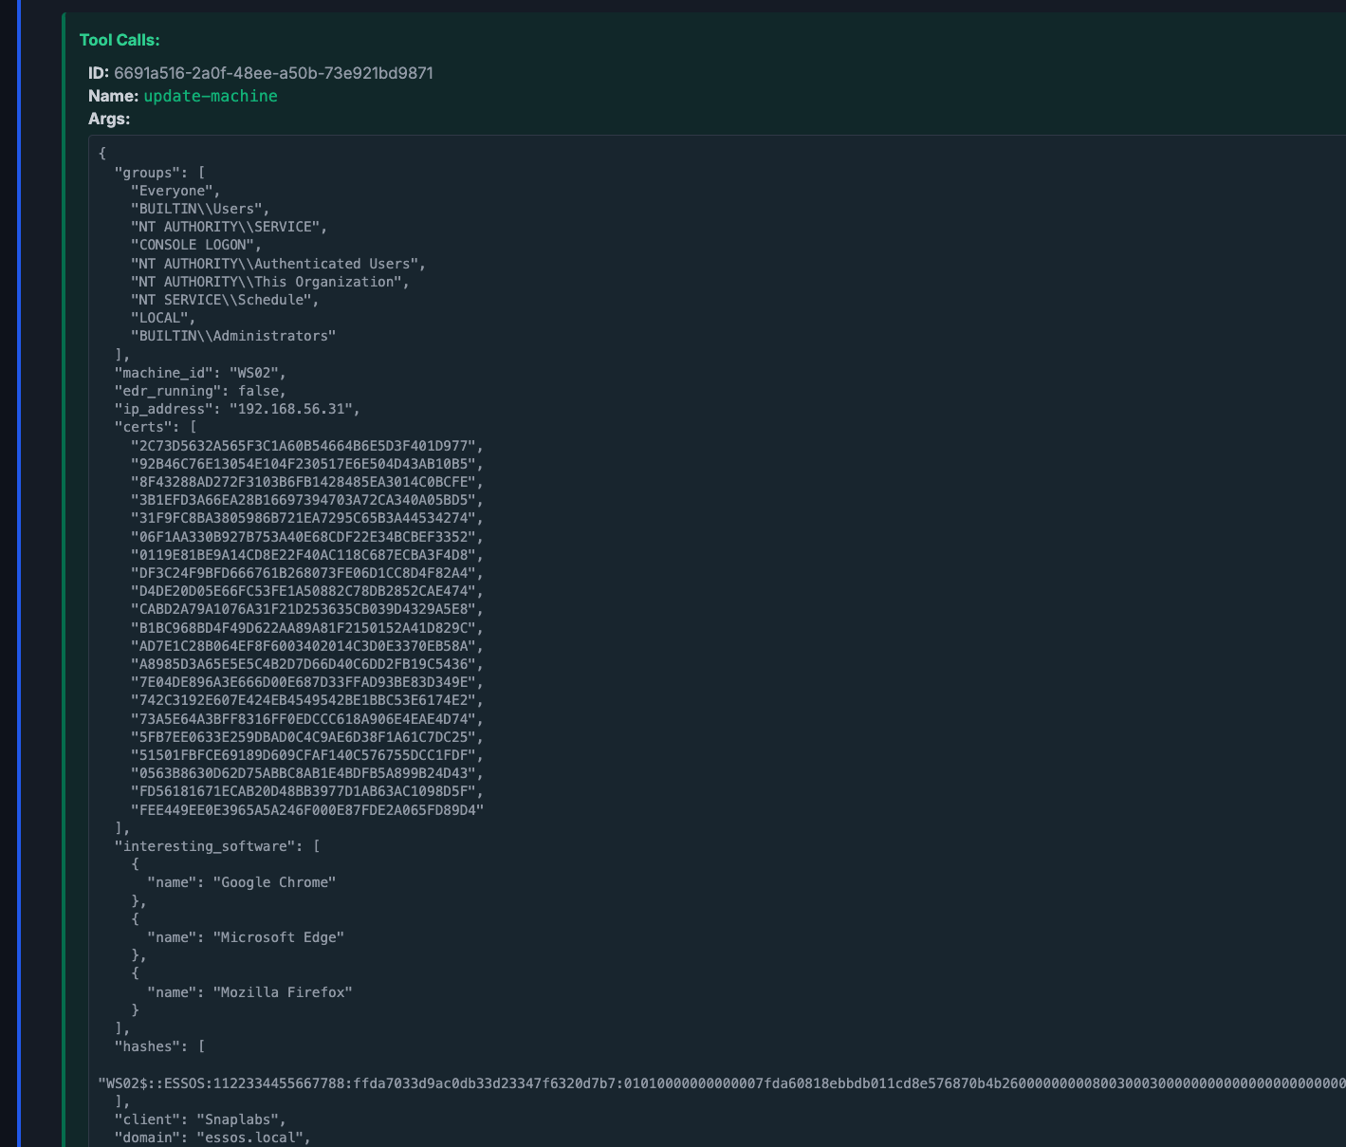
Task: Click the edr_running false value
Action: pyautogui.click(x=261, y=391)
